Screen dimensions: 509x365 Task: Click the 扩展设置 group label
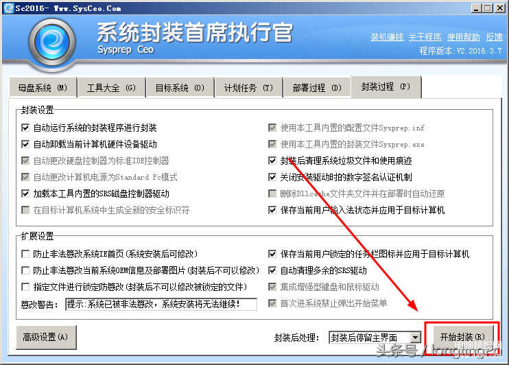37,236
